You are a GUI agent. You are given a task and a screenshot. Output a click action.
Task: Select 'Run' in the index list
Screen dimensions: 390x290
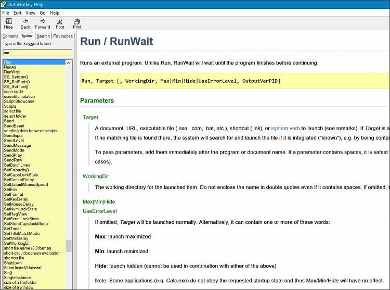(x=34, y=62)
